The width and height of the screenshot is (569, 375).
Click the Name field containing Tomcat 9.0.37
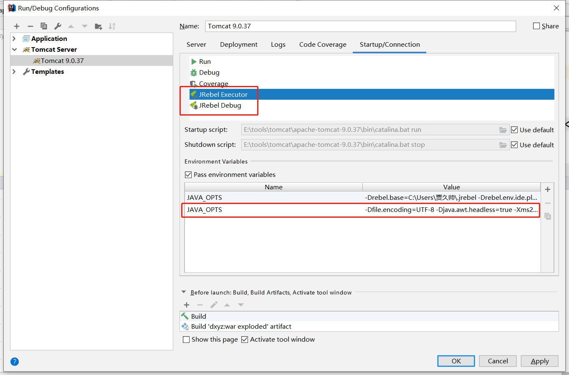[x=361, y=26]
